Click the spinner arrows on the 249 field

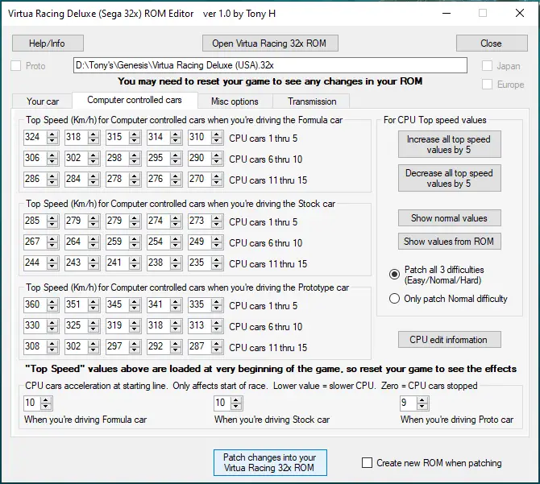[x=217, y=242]
